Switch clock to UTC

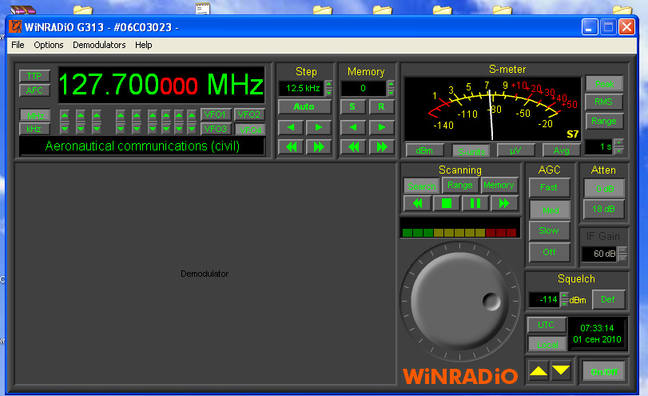click(x=547, y=326)
